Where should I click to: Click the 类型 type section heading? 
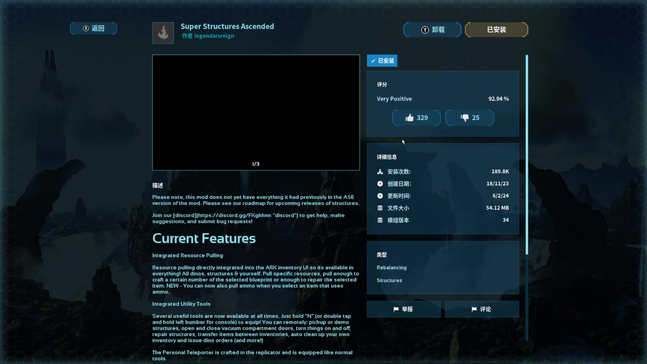click(382, 255)
